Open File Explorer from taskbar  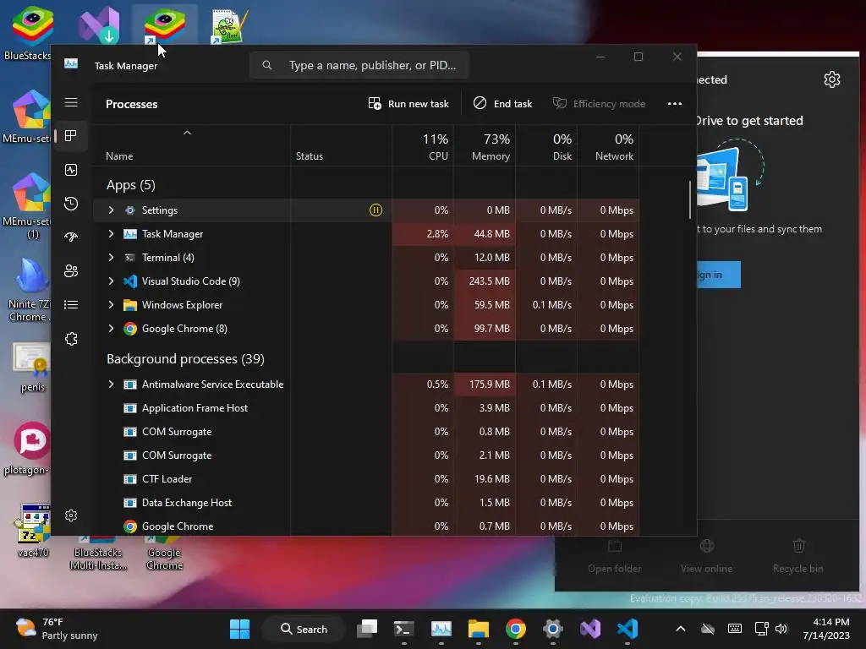pyautogui.click(x=479, y=629)
